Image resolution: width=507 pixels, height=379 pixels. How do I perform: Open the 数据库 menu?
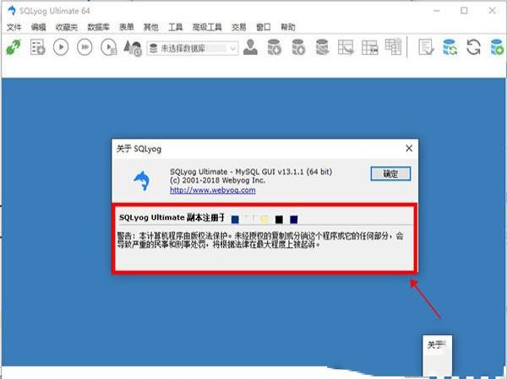pos(99,27)
